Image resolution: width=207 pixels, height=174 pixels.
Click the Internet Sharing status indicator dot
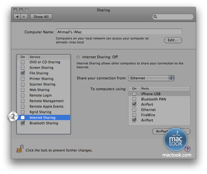point(78,57)
